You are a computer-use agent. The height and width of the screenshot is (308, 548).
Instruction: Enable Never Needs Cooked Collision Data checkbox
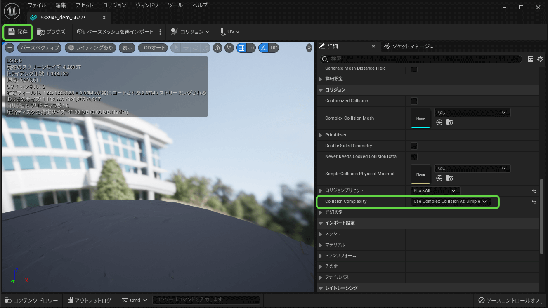[x=414, y=157]
